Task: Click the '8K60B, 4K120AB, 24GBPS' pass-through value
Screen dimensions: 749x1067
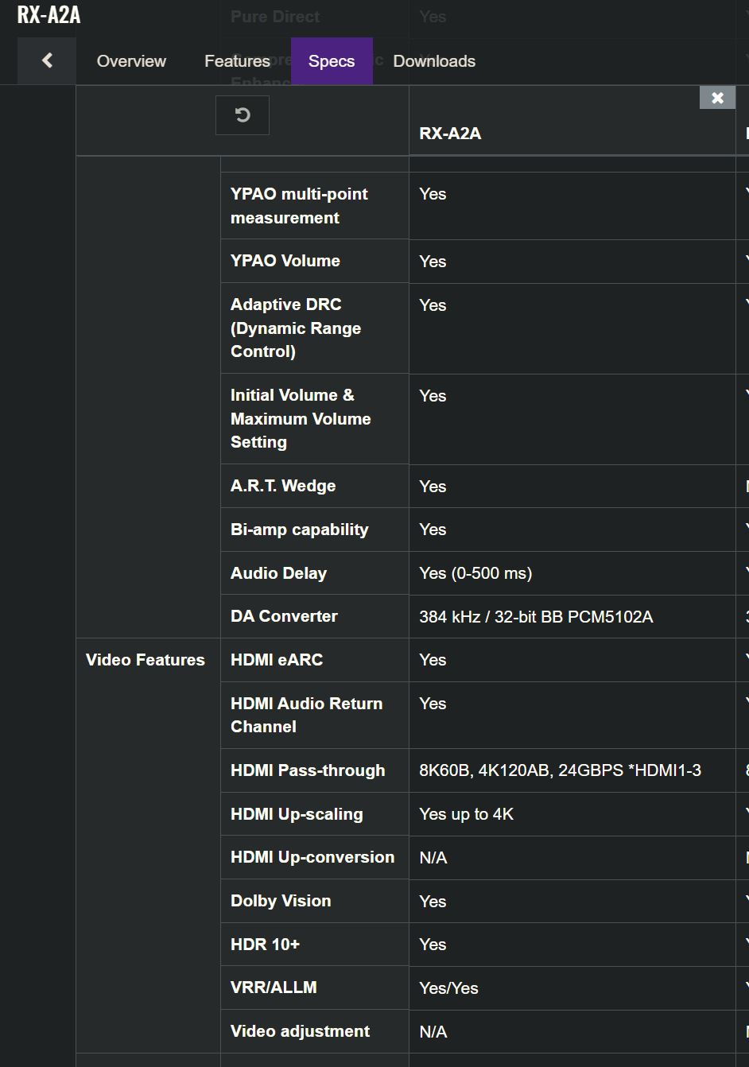Action: [560, 770]
